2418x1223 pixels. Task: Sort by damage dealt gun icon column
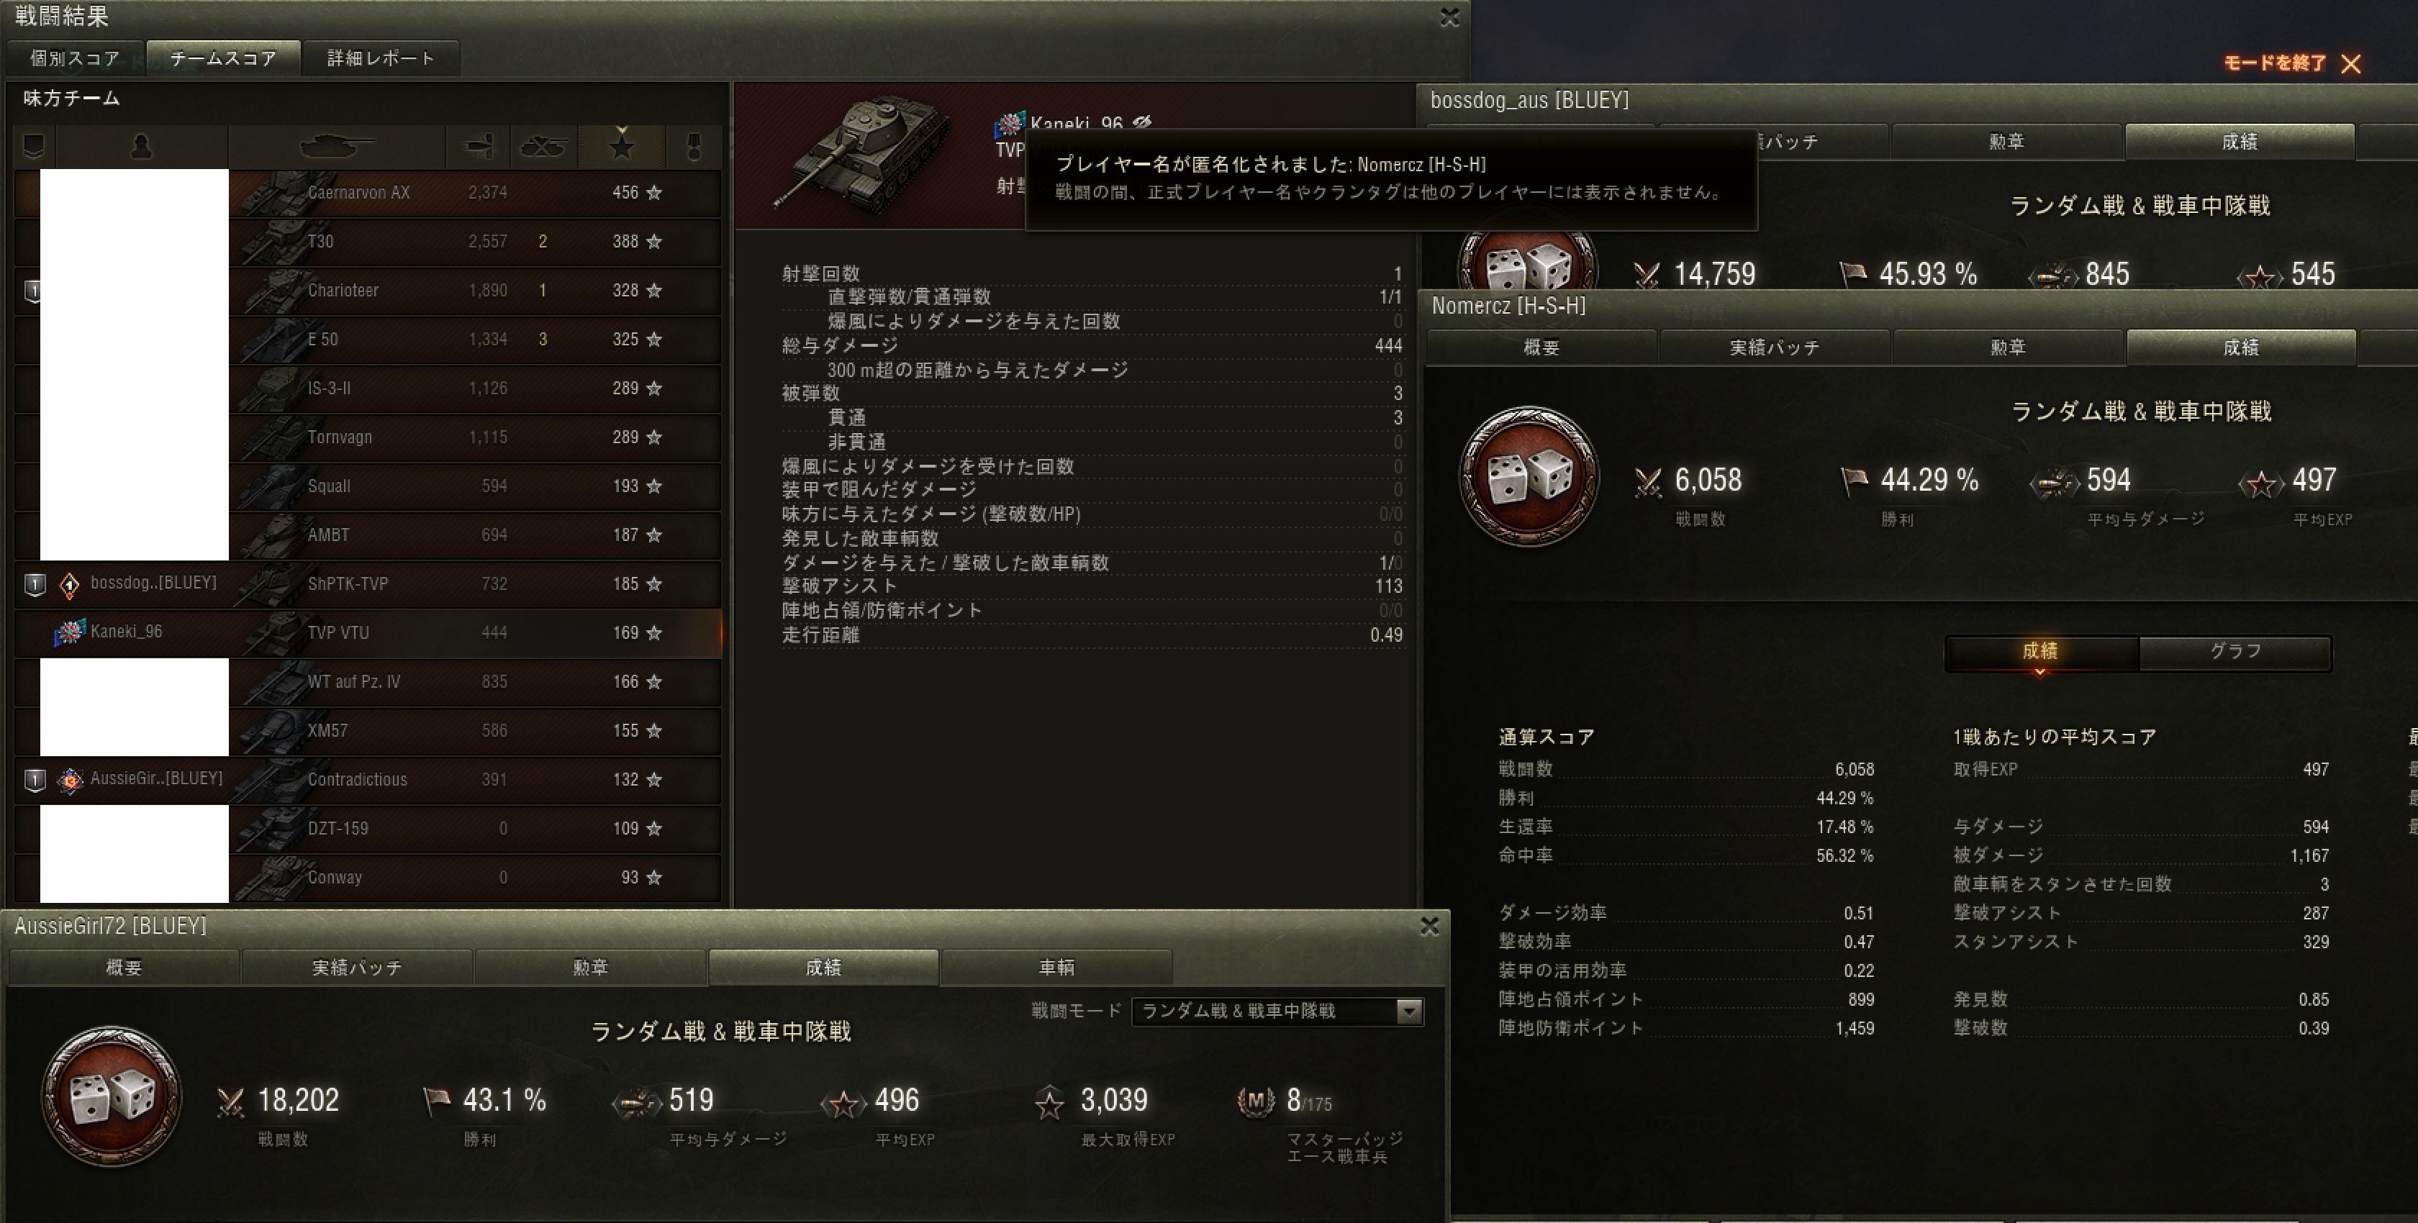pyautogui.click(x=479, y=147)
